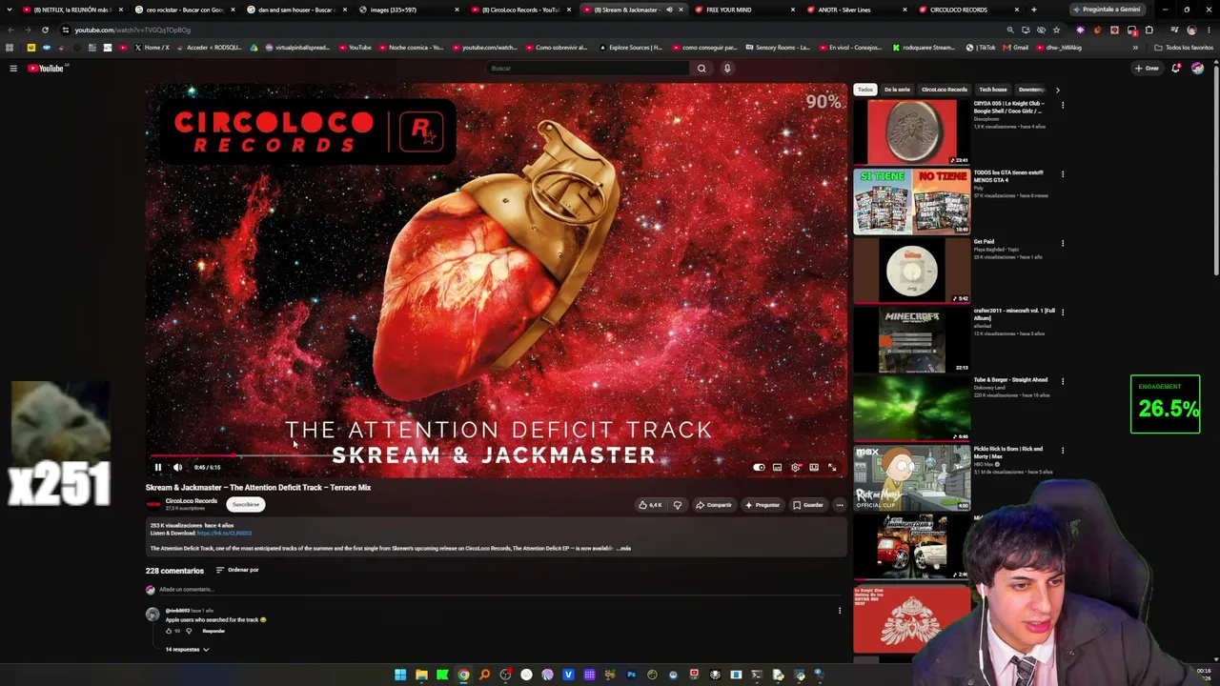Open Photoshop from the taskbar

click(631, 676)
